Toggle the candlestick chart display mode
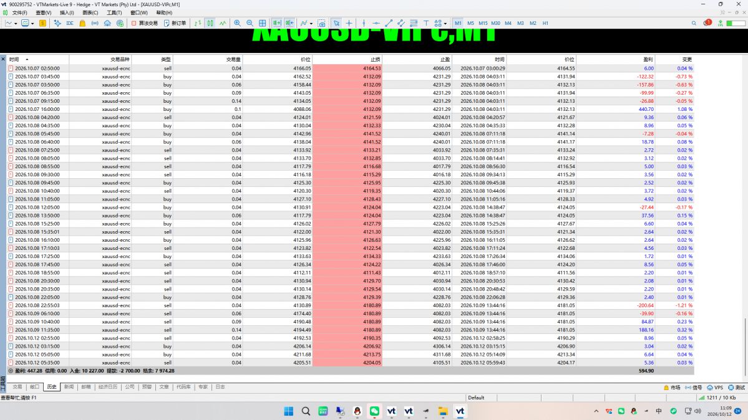This screenshot has height=420, width=748. pos(210,23)
